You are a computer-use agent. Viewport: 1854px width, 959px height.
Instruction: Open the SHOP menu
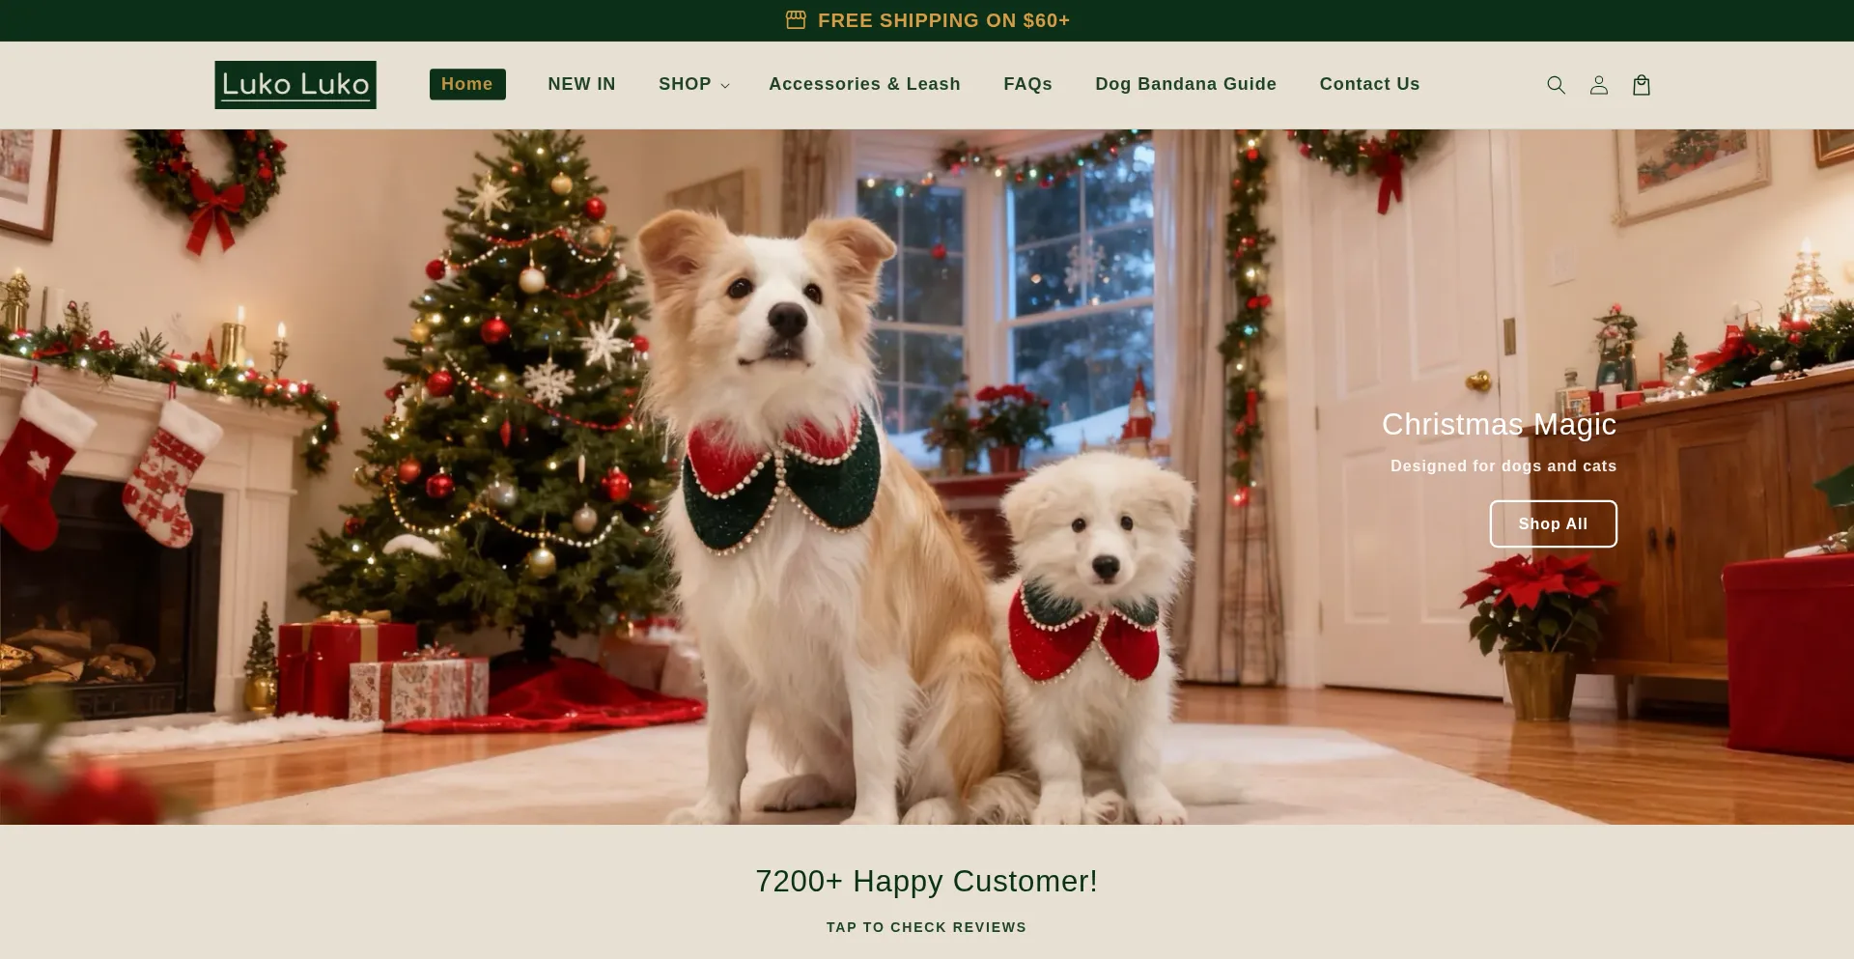(693, 84)
